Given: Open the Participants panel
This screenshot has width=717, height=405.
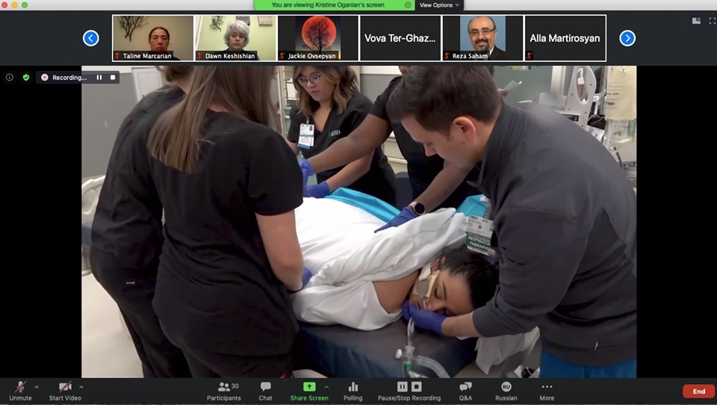Looking at the screenshot, I should click(224, 387).
